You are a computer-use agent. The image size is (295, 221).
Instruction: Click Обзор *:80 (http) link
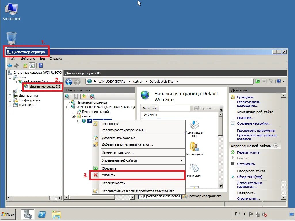(x=250, y=177)
